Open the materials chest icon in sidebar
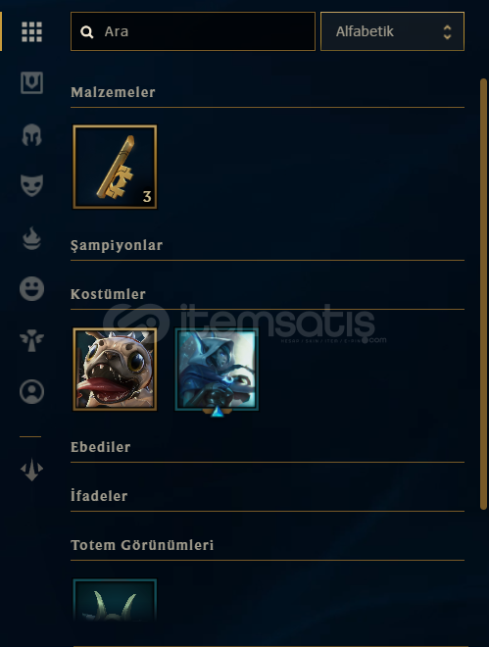This screenshot has width=489, height=647. coord(31,82)
